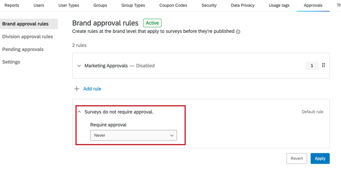Go to the User Types tab
Viewport: 341px width, 170px height.
[69, 6]
